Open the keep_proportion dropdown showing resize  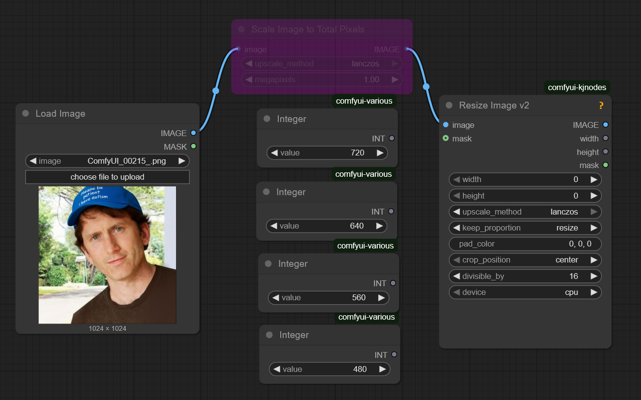[x=525, y=228]
